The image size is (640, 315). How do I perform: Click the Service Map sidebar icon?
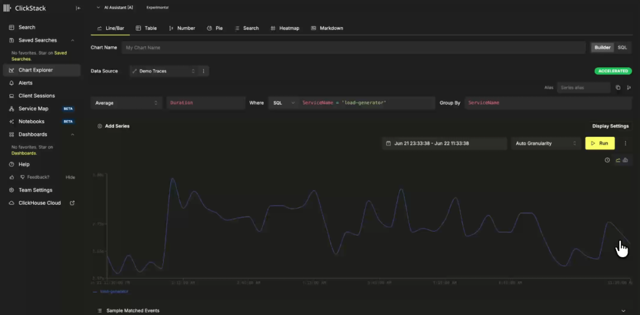click(11, 108)
